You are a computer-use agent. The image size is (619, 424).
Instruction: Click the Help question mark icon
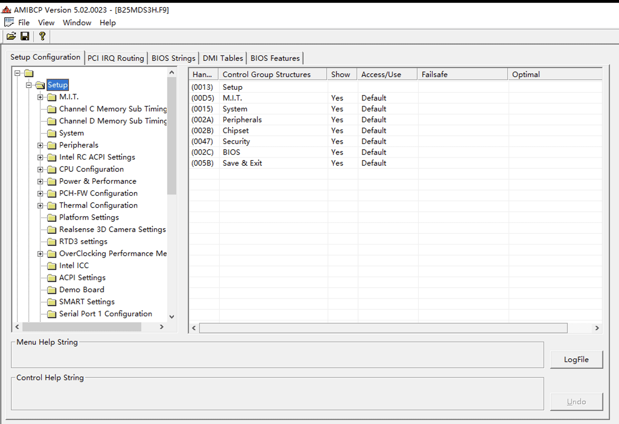click(x=42, y=36)
